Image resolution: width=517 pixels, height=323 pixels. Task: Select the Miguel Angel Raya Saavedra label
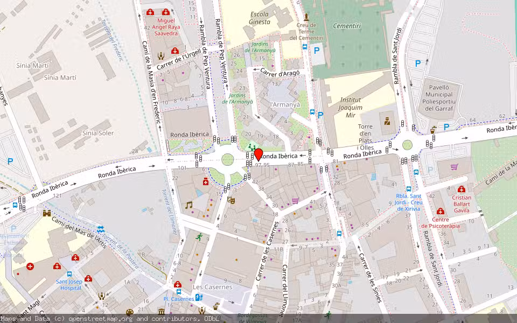[166, 27]
